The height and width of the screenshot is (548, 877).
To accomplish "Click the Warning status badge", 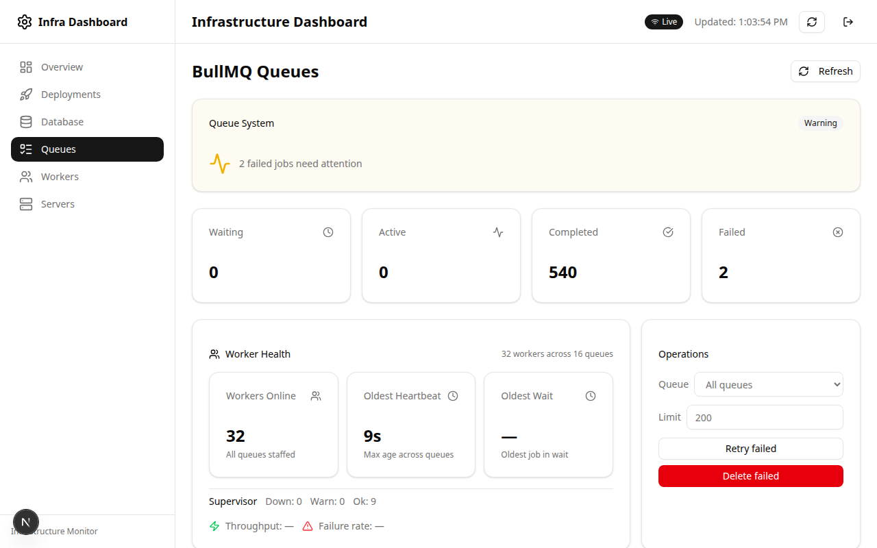I will 821,123.
